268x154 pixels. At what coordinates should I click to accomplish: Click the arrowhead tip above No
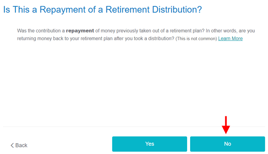click(x=226, y=133)
